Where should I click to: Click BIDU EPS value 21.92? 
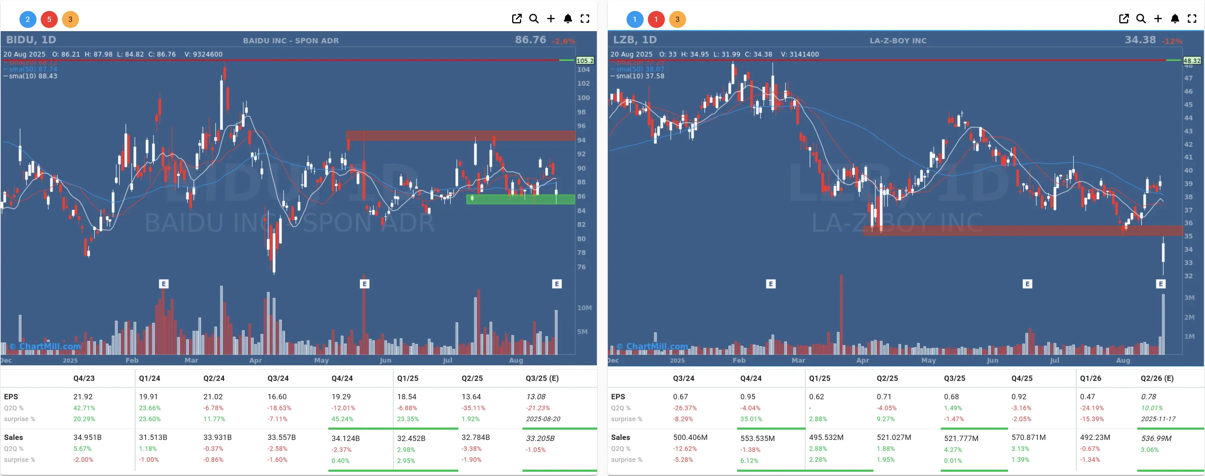click(x=84, y=396)
